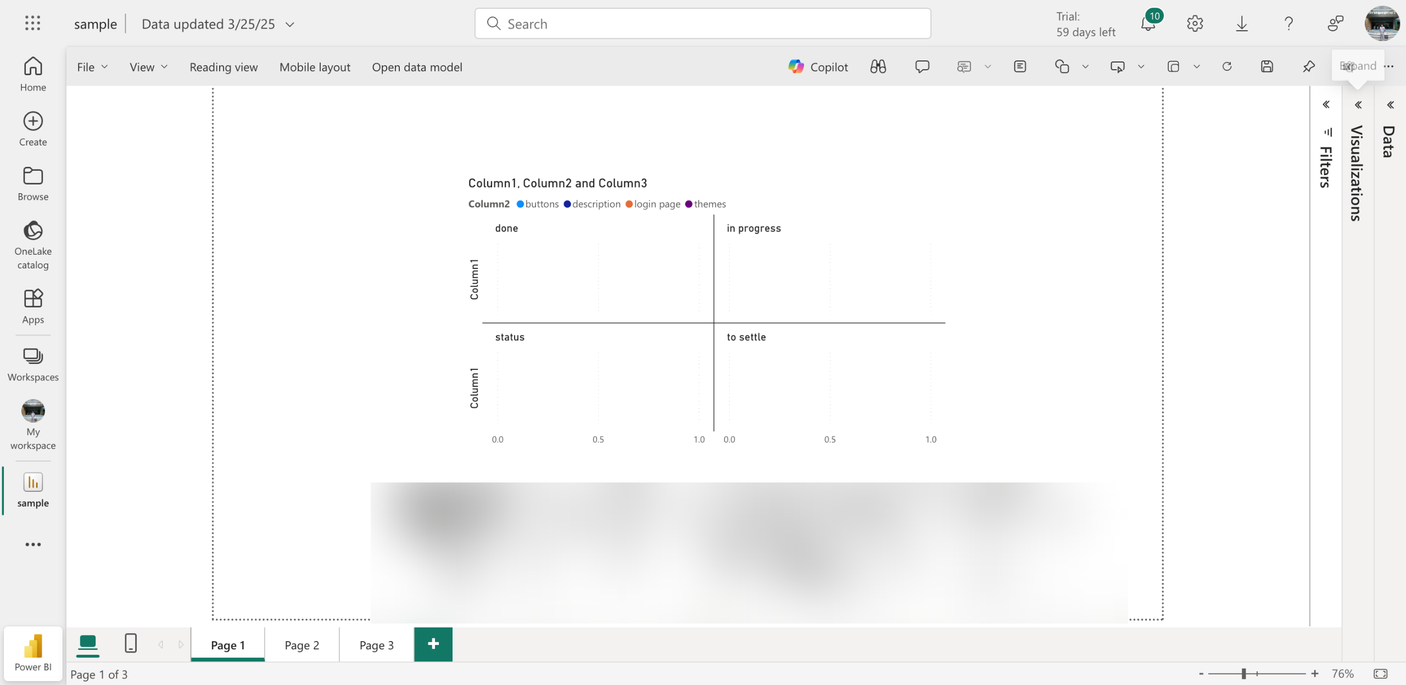Expand the File menu dropdown

tap(92, 67)
